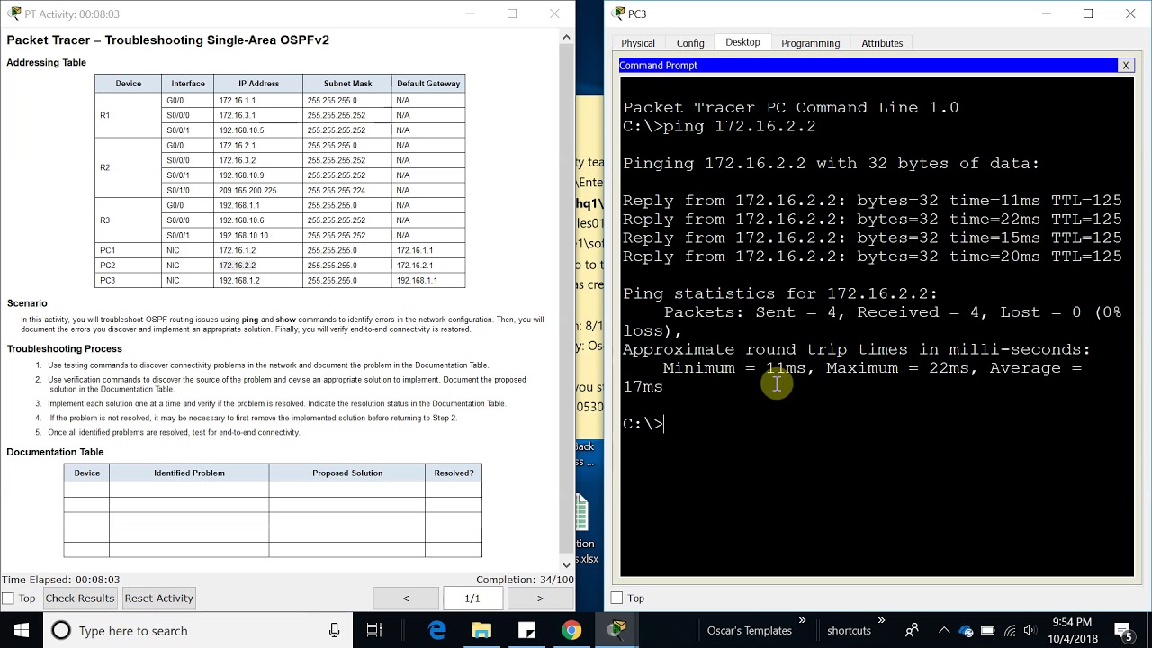
Task: Click the battery status tray icon
Action: click(x=988, y=631)
